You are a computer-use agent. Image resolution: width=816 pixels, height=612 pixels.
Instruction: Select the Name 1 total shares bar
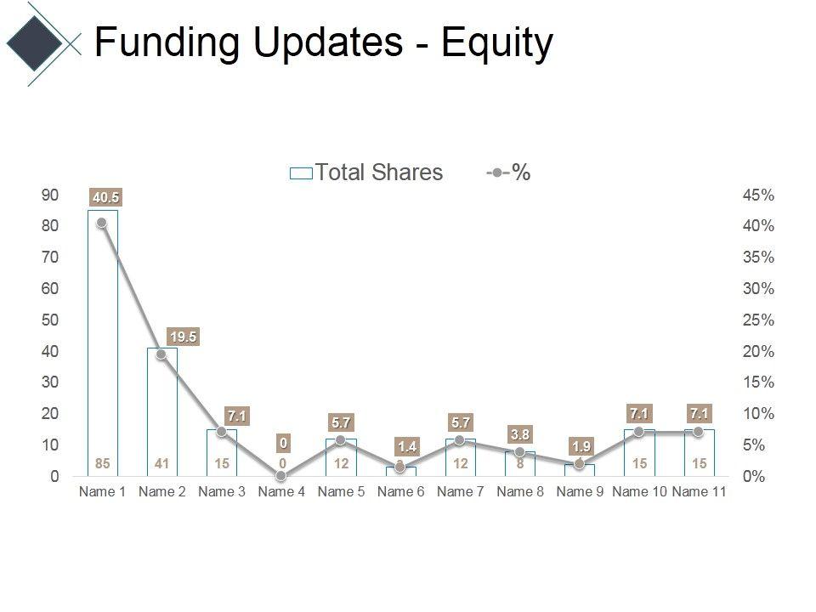(x=103, y=340)
